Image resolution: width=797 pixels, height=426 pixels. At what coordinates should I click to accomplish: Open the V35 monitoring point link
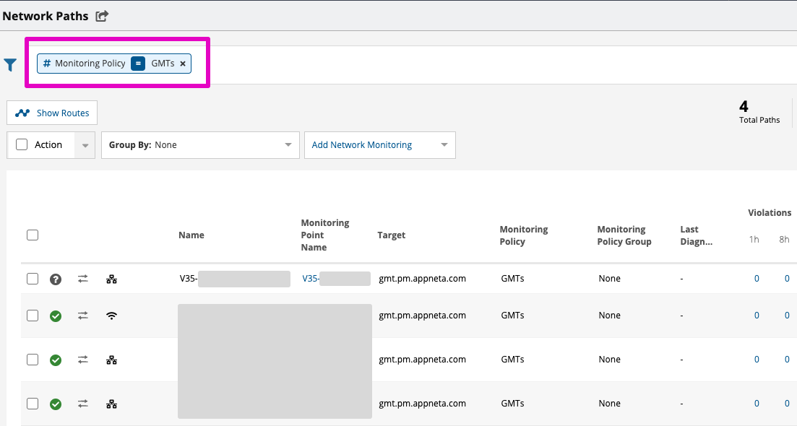coord(311,279)
